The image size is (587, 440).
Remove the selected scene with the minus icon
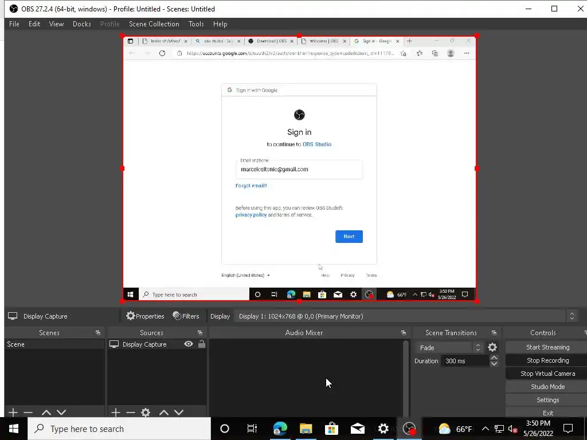28,412
